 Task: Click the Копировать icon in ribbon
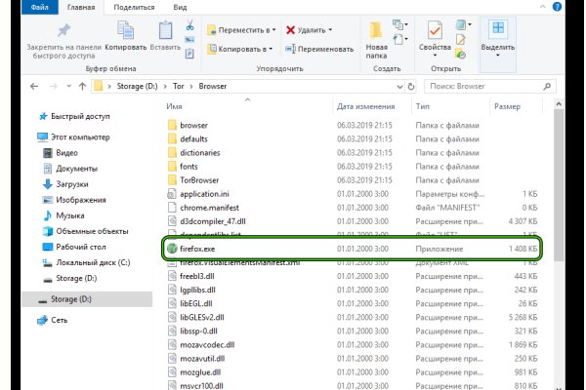click(125, 29)
